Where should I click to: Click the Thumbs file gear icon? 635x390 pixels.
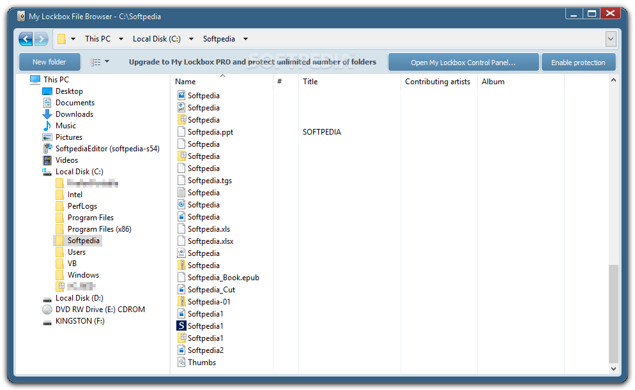[181, 363]
